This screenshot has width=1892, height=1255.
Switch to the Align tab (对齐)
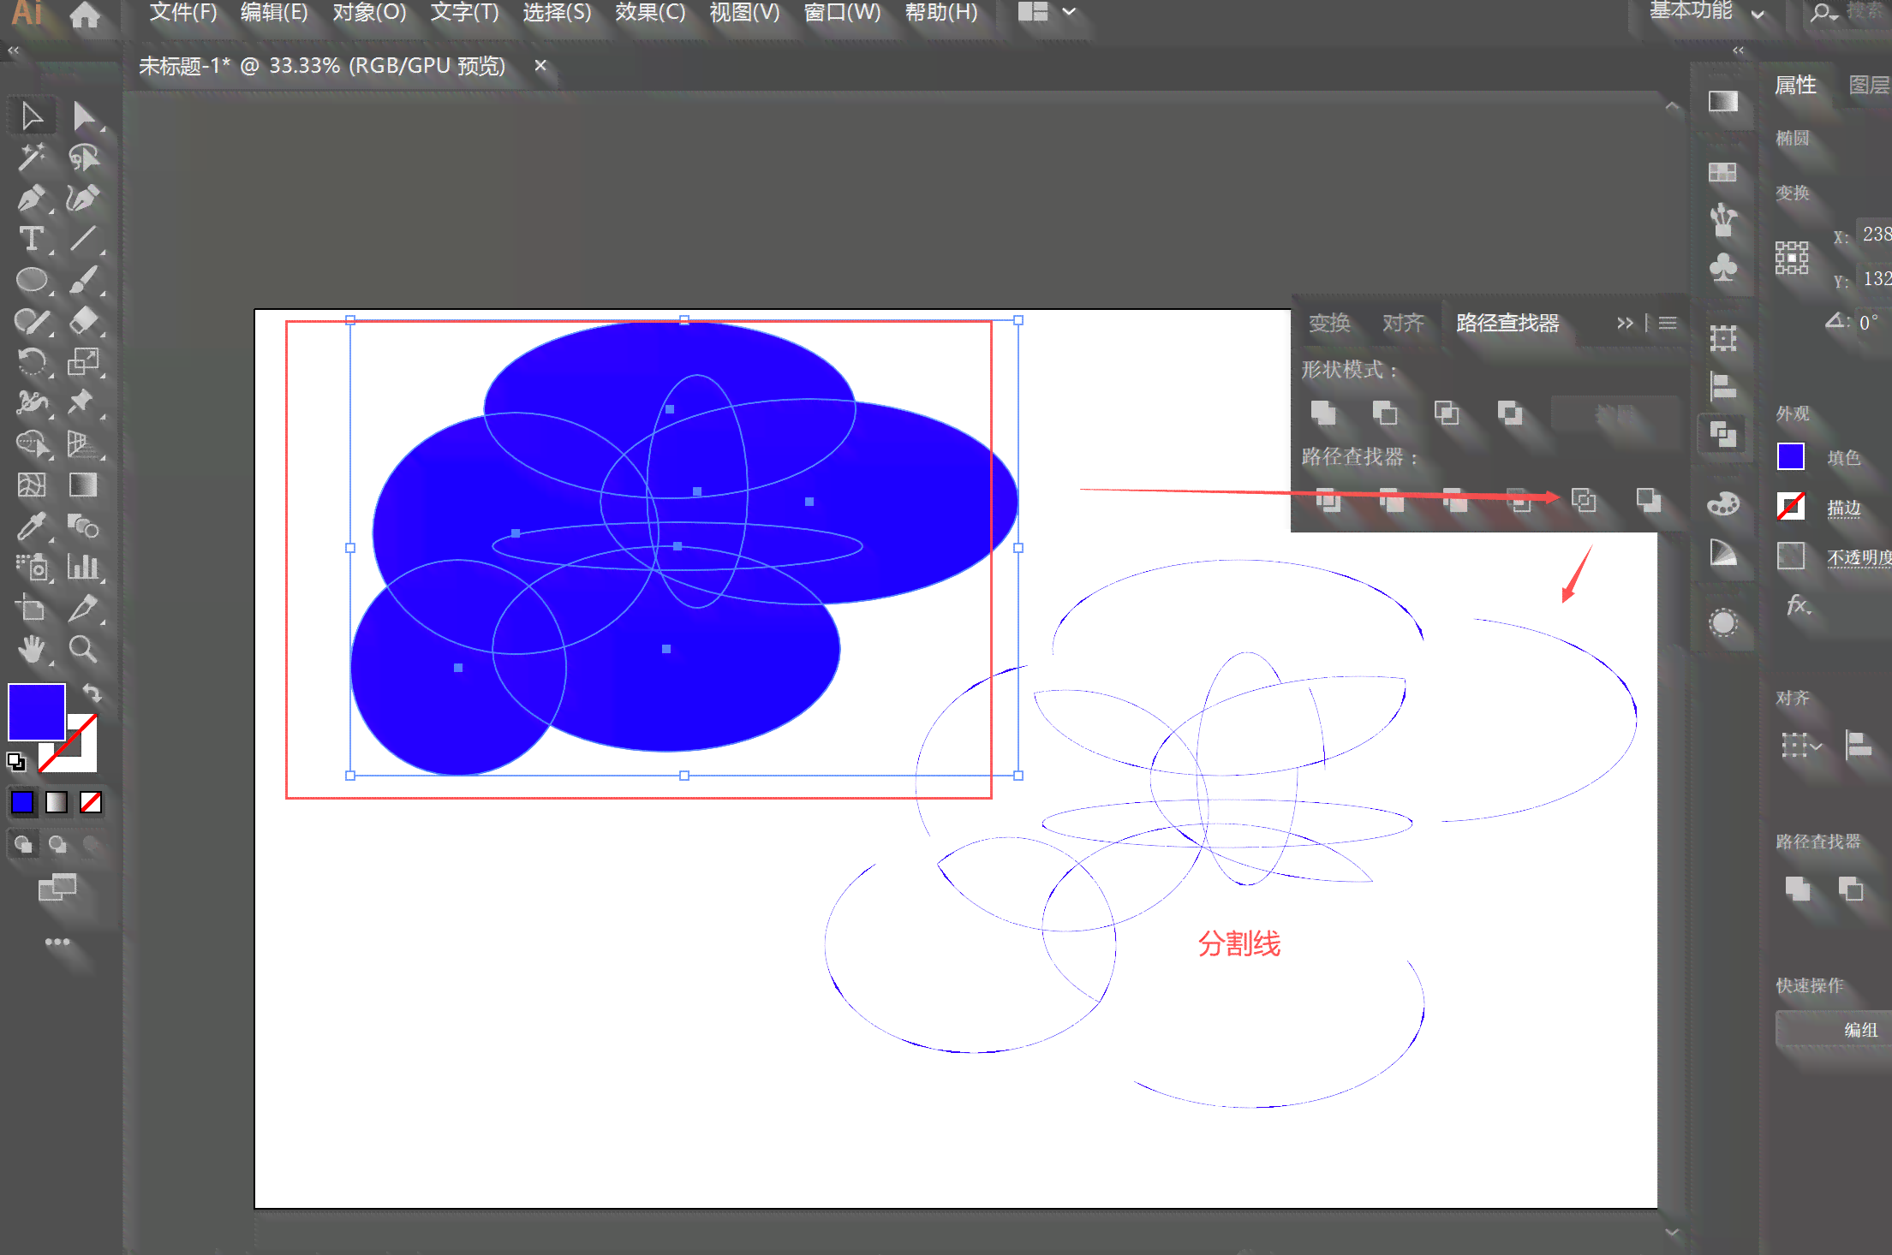[1403, 323]
